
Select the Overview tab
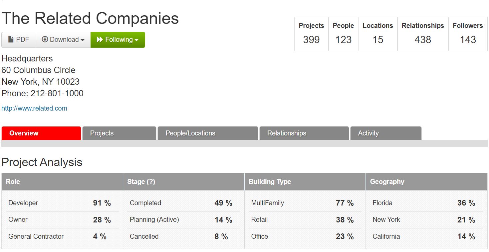point(41,133)
